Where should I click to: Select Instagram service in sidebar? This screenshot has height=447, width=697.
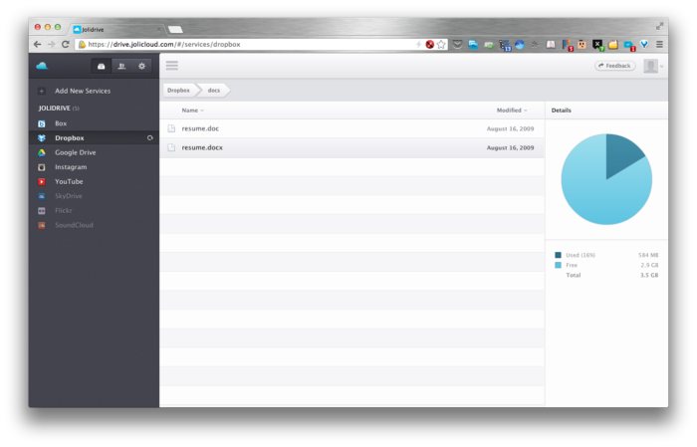(70, 167)
